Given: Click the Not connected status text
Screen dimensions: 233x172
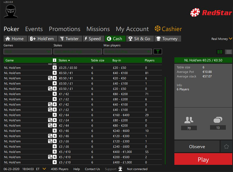Looking at the screenshot, I should tap(137, 169).
